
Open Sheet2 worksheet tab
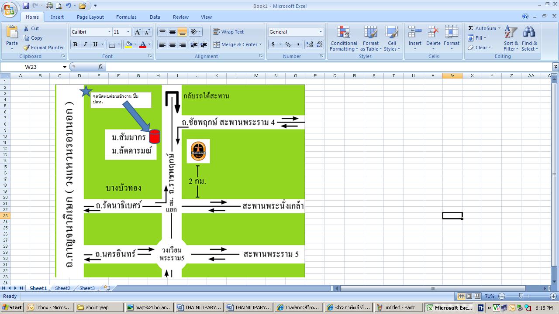[x=62, y=288]
